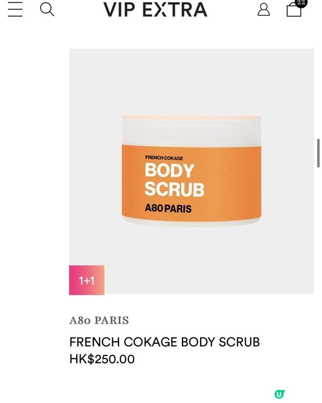
Task: Click A80 PARIS text on jar label
Action: point(168,208)
